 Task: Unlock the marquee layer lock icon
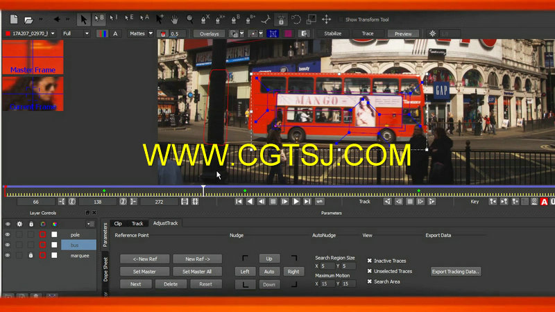(x=31, y=255)
